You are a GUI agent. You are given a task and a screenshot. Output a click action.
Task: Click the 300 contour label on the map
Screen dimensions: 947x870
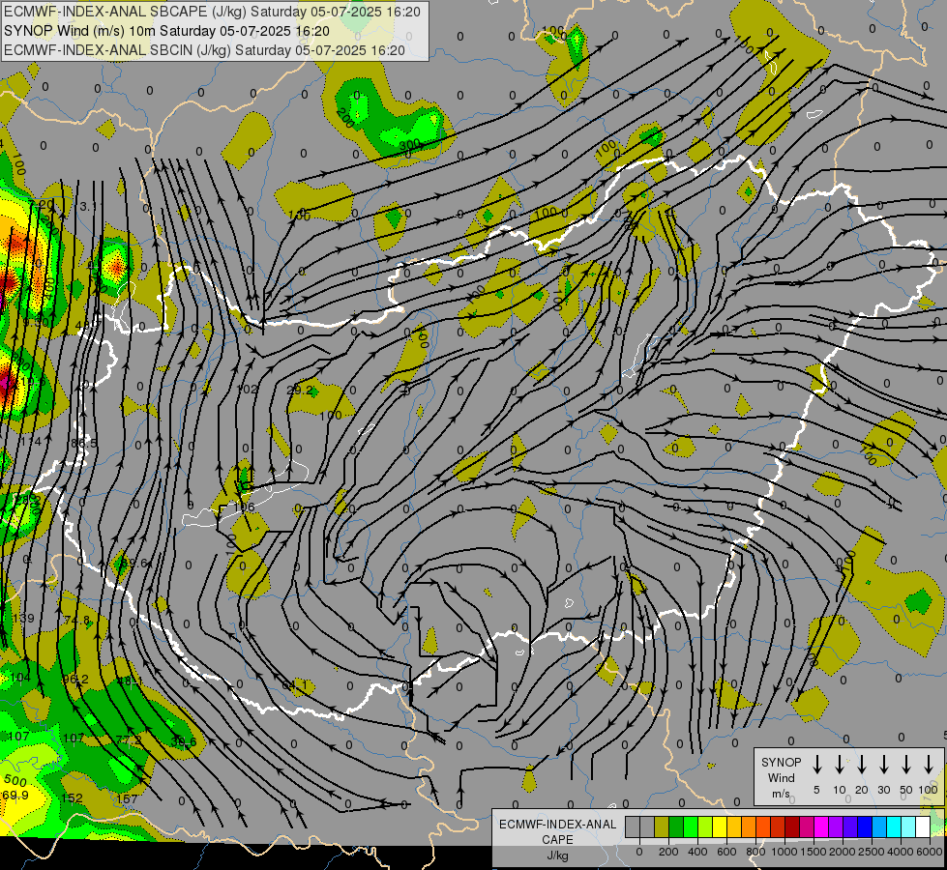click(x=409, y=145)
